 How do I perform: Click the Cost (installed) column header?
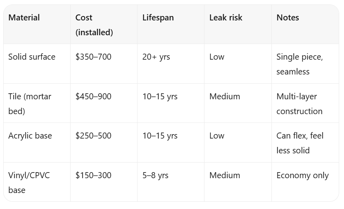click(104, 24)
